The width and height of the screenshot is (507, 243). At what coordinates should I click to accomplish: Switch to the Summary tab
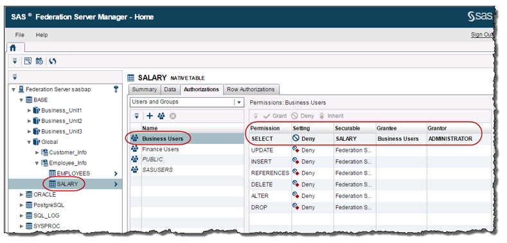point(144,89)
